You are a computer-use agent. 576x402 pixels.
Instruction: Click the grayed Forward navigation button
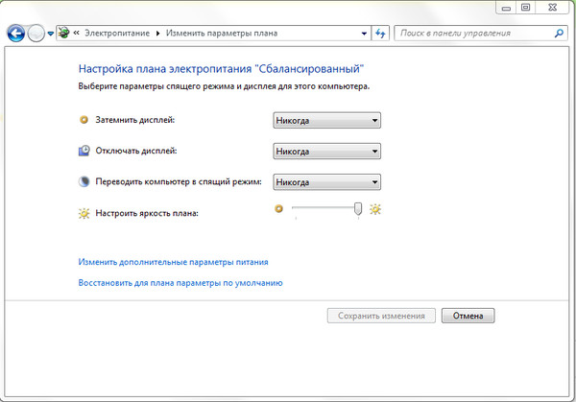pos(36,34)
